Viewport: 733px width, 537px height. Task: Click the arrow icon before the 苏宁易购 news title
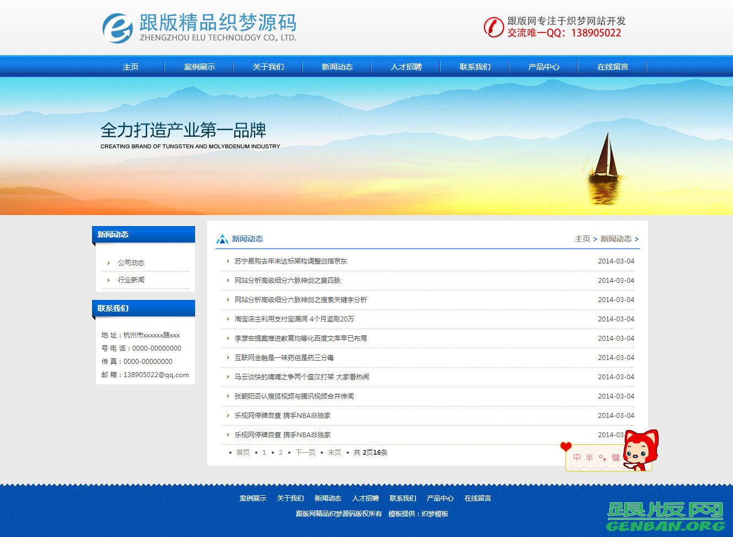pos(229,261)
